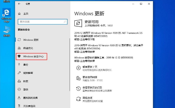Click the 备份 upload arrow icon
The height and width of the screenshot is (108, 175).
point(19,65)
